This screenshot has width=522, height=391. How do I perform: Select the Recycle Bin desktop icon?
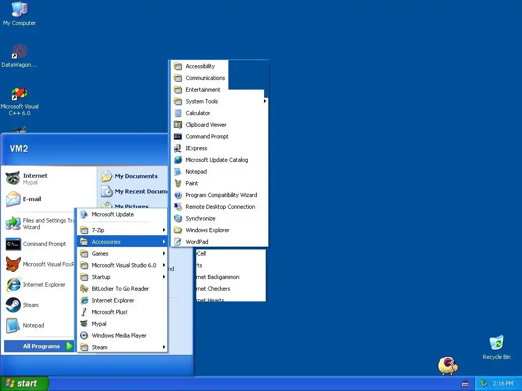click(497, 343)
